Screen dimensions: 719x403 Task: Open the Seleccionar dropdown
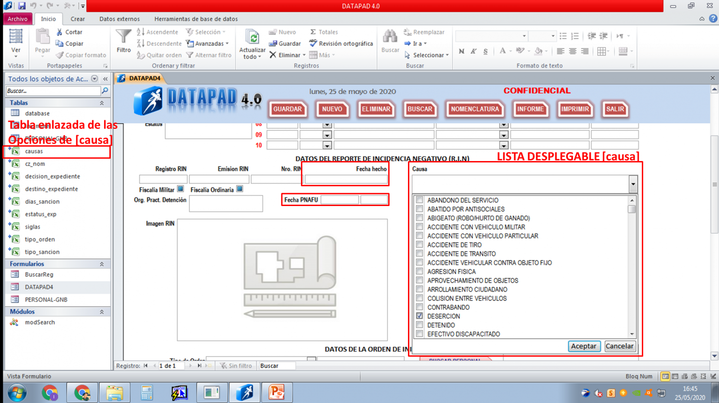click(x=426, y=55)
